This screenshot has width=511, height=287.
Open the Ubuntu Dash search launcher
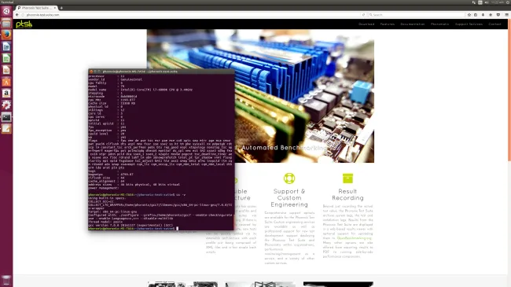coord(6,12)
